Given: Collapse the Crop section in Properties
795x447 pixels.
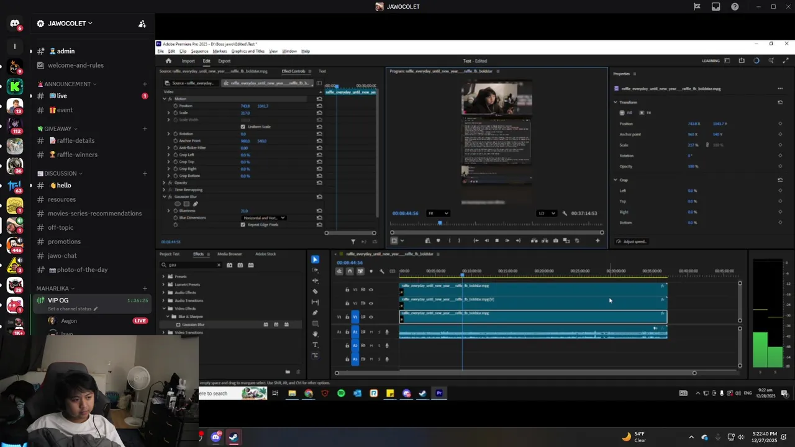Looking at the screenshot, I should point(616,180).
